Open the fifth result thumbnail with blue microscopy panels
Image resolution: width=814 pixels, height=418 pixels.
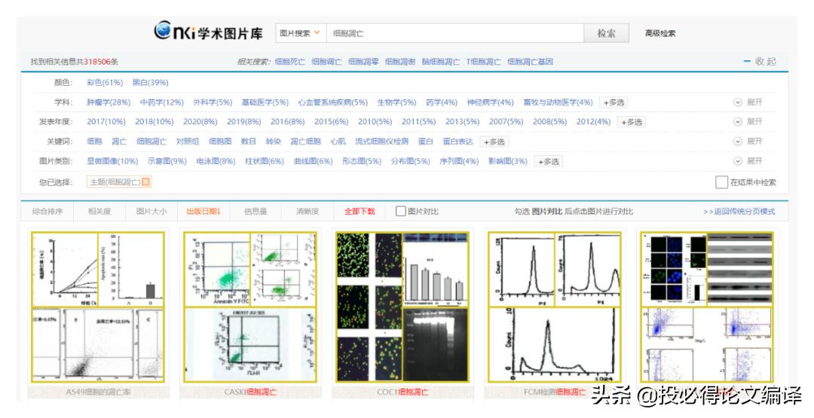coord(707,307)
